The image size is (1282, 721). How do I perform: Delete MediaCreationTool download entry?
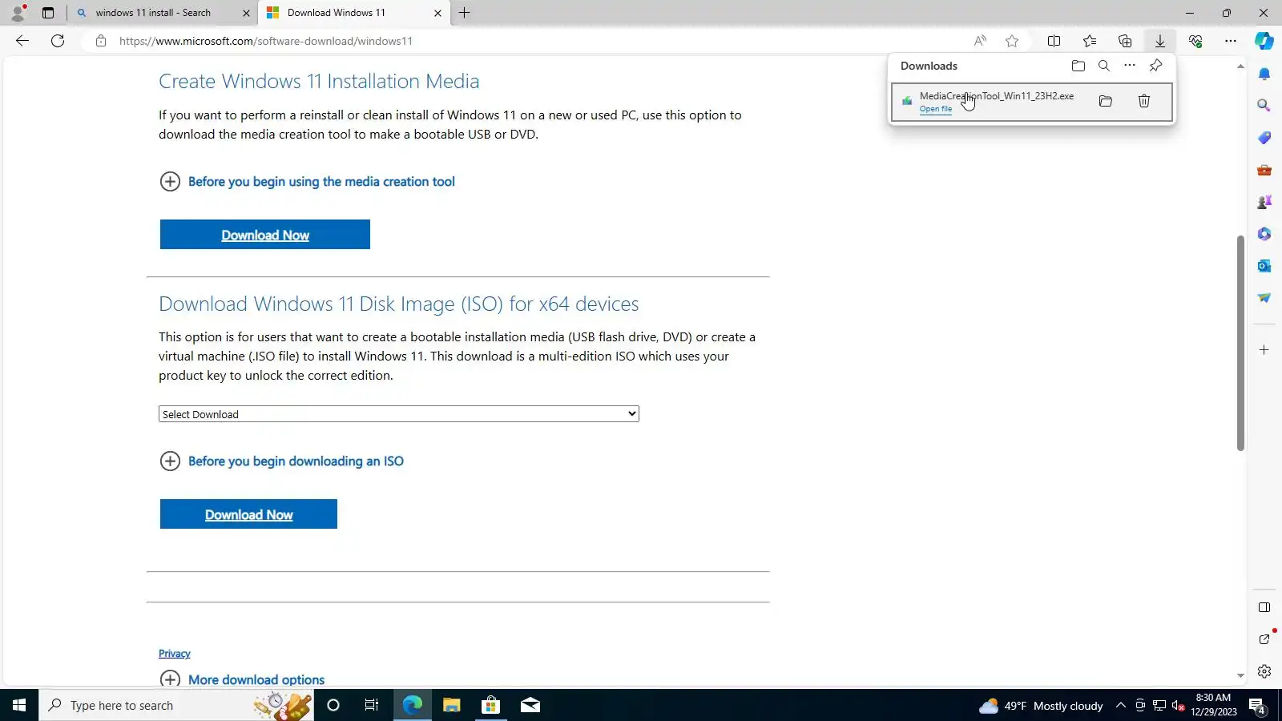(1144, 101)
